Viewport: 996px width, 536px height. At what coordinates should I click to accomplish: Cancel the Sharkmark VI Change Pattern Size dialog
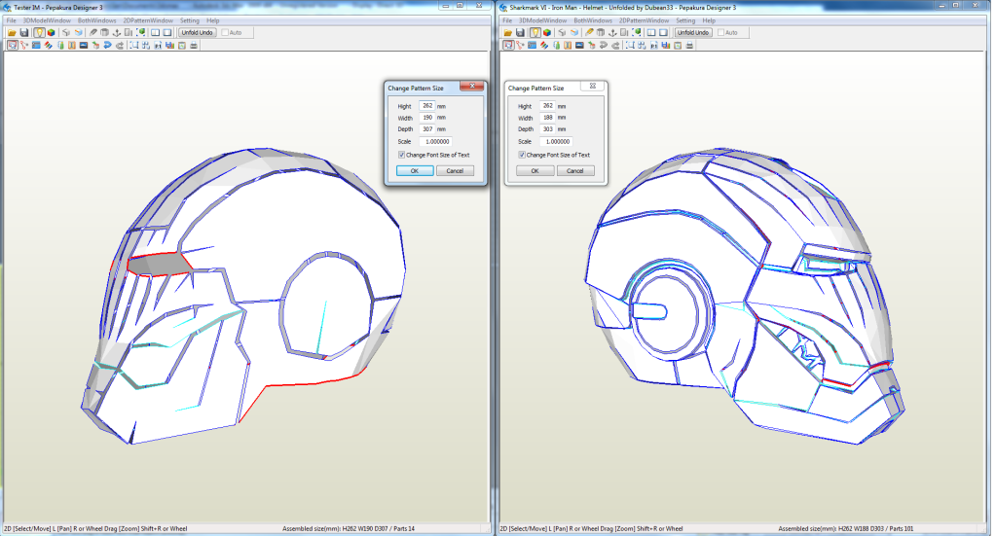[x=574, y=170]
